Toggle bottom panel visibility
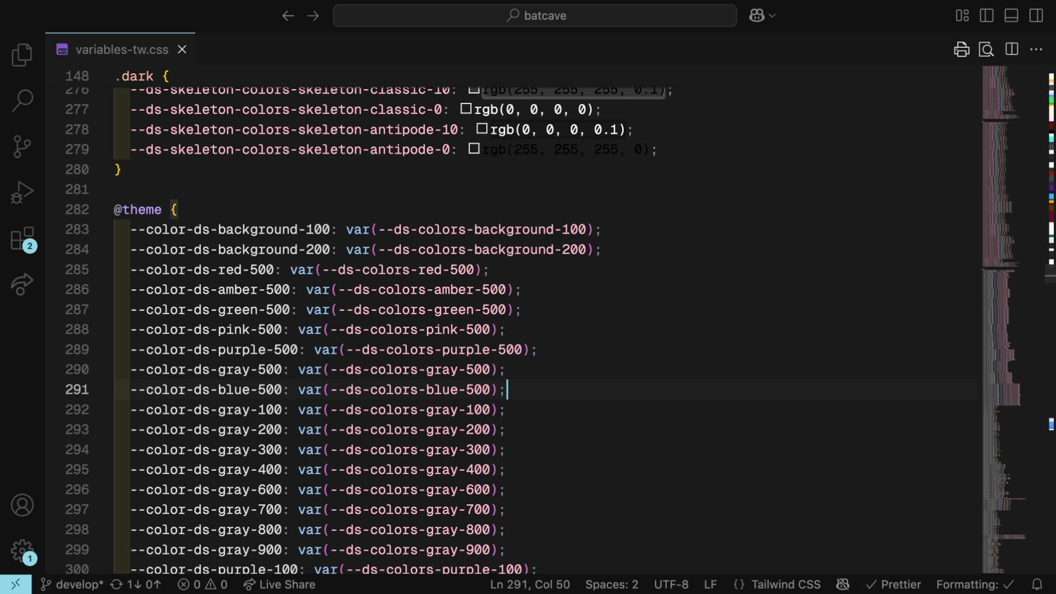 (1011, 15)
